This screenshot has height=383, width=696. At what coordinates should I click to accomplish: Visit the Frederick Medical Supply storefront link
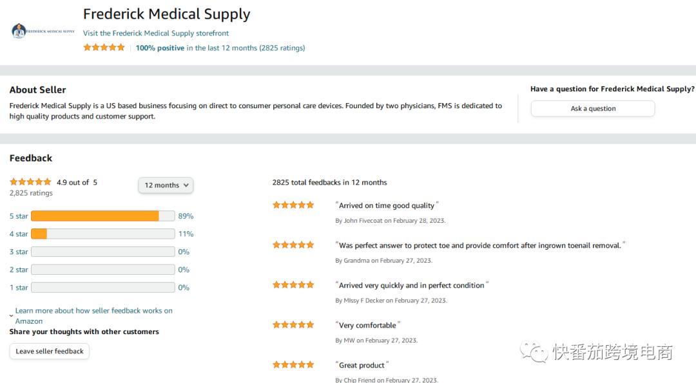(x=156, y=33)
